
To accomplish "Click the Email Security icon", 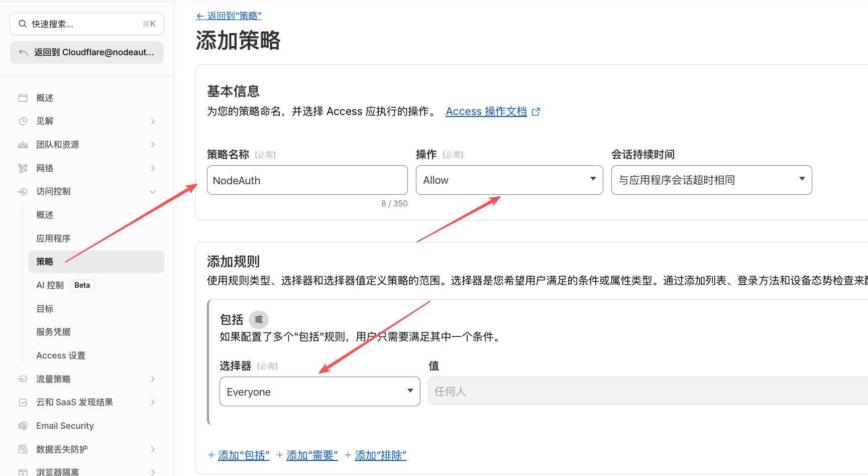I will pyautogui.click(x=23, y=426).
